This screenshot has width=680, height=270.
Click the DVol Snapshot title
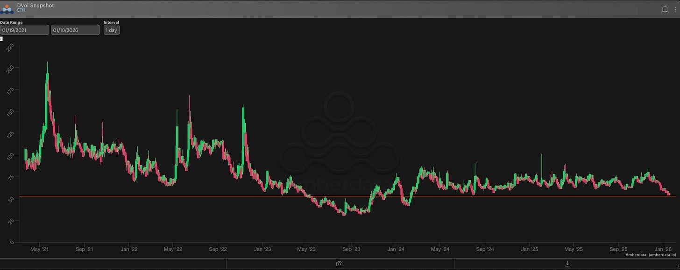coord(34,5)
